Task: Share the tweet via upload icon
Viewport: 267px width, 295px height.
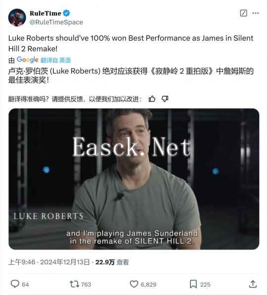Action: coord(253,284)
